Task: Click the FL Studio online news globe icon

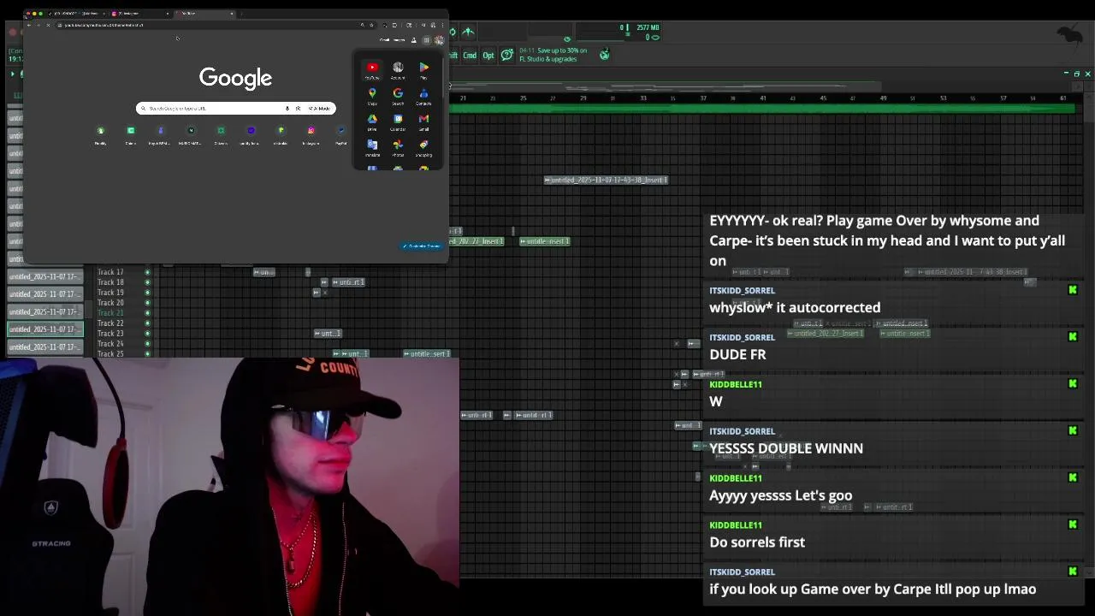Action: click(605, 55)
